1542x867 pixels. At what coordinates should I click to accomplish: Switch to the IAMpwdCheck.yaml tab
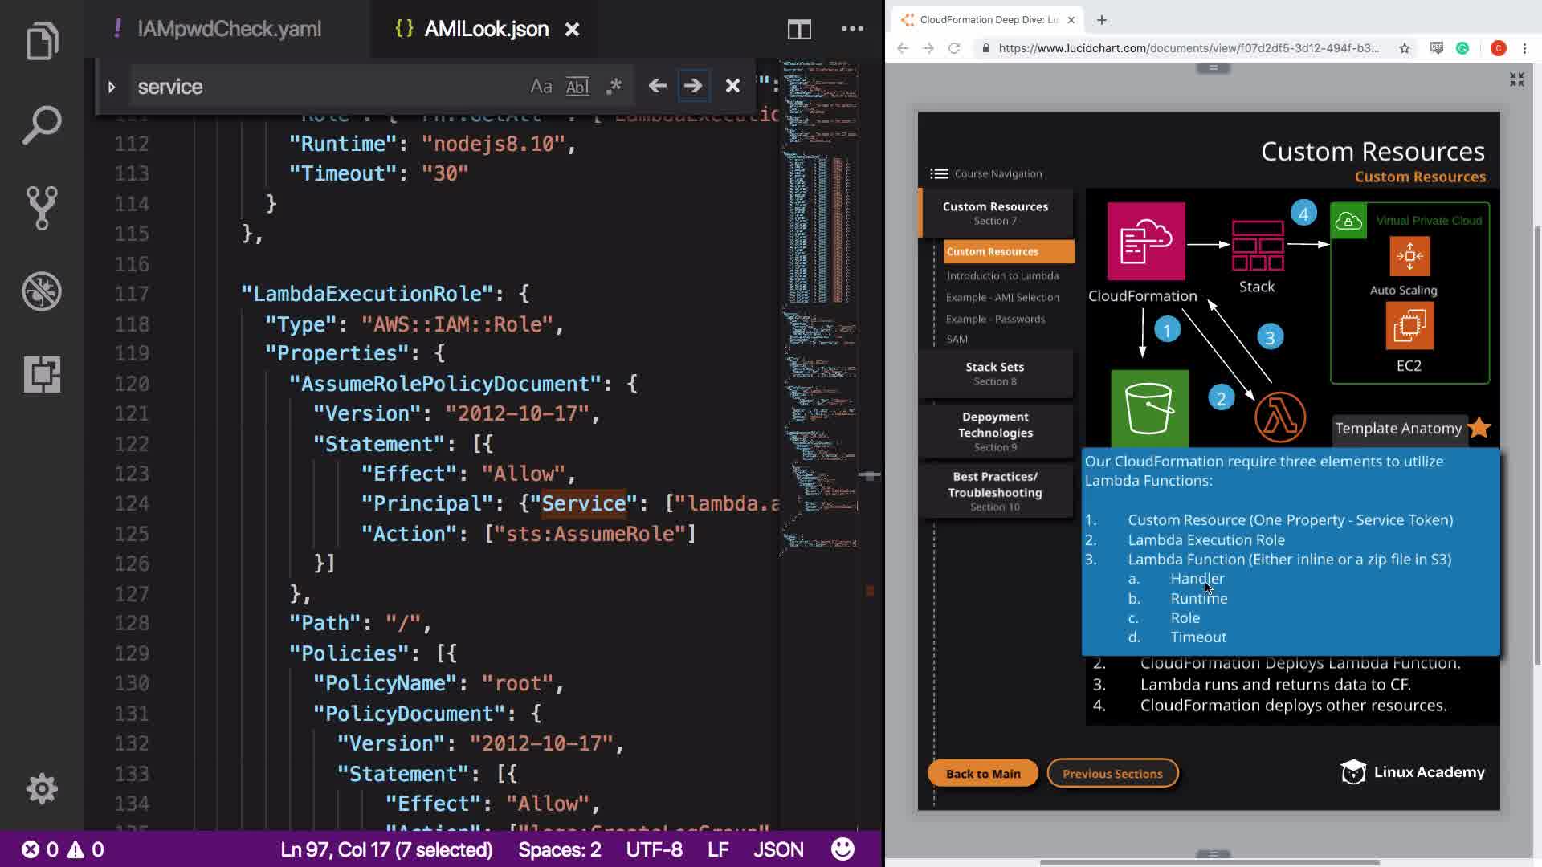pyautogui.click(x=228, y=30)
